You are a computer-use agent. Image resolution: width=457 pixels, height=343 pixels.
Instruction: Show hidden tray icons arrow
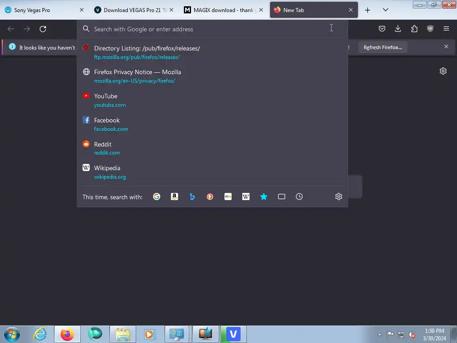click(x=379, y=335)
